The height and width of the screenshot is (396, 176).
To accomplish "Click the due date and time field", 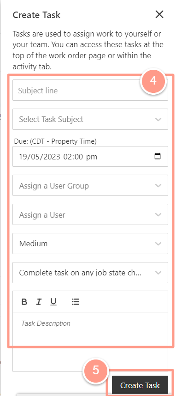I will pos(90,156).
